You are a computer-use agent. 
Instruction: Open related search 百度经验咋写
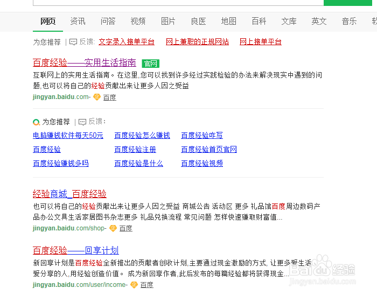click(202, 136)
